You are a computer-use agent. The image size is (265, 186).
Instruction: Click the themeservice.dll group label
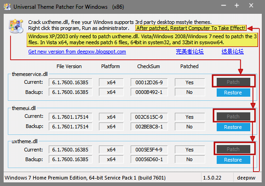(30, 74)
